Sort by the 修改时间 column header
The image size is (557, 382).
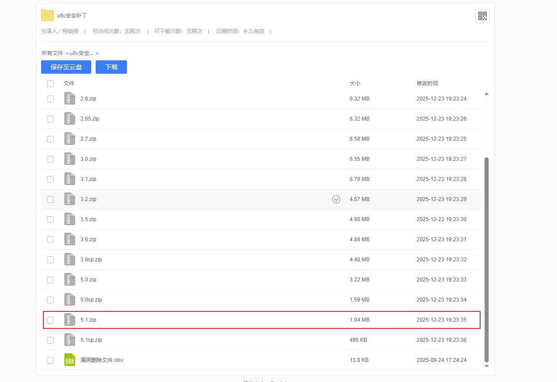427,84
